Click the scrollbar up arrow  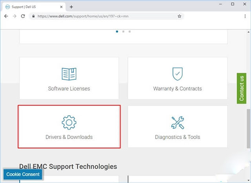pyautogui.click(x=248, y=32)
